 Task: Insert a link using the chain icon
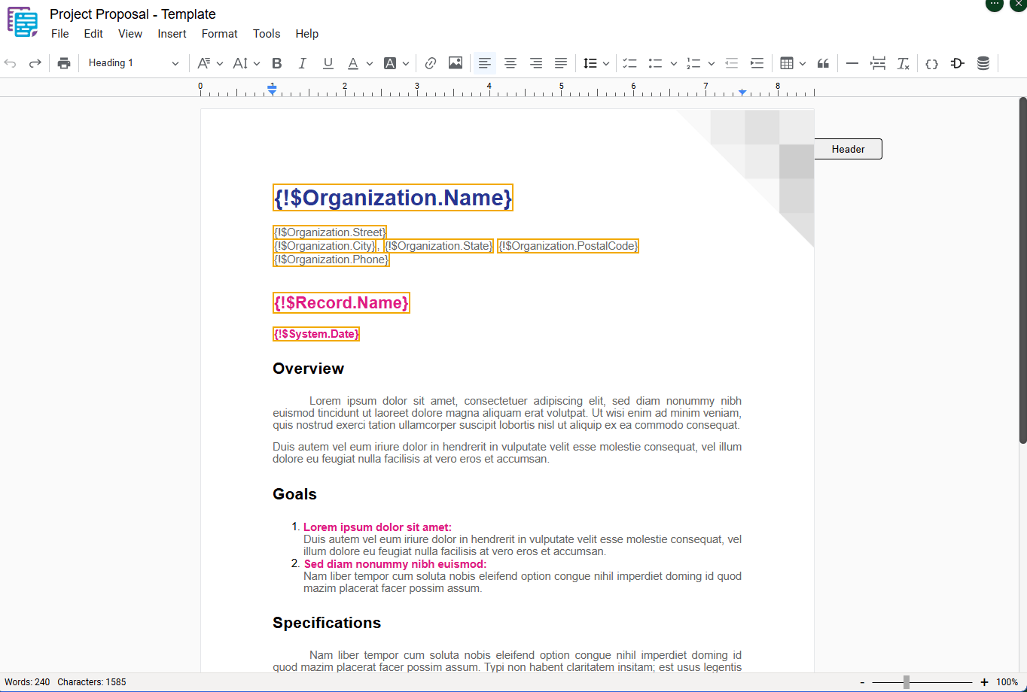[x=431, y=63]
